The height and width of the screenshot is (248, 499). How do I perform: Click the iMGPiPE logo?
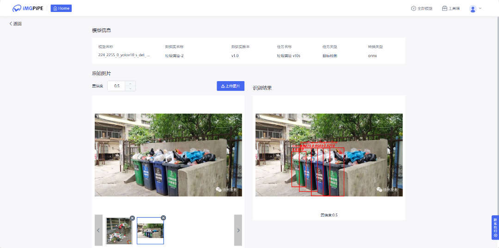(28, 8)
